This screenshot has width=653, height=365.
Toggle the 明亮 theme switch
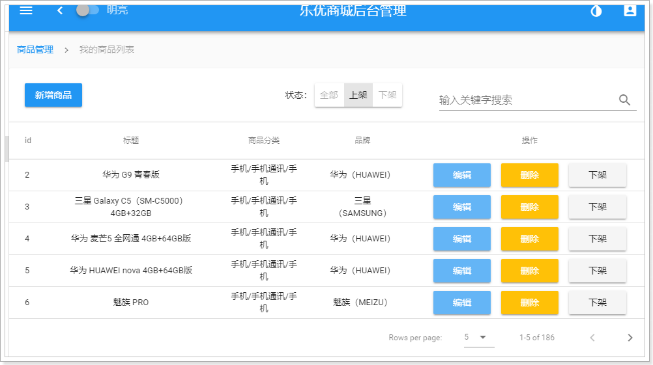87,10
